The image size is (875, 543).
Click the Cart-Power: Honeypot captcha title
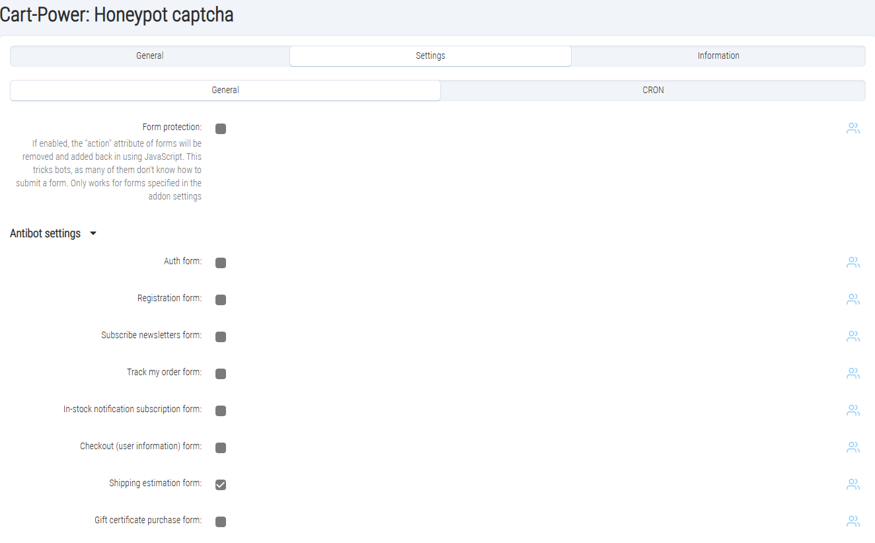point(116,15)
